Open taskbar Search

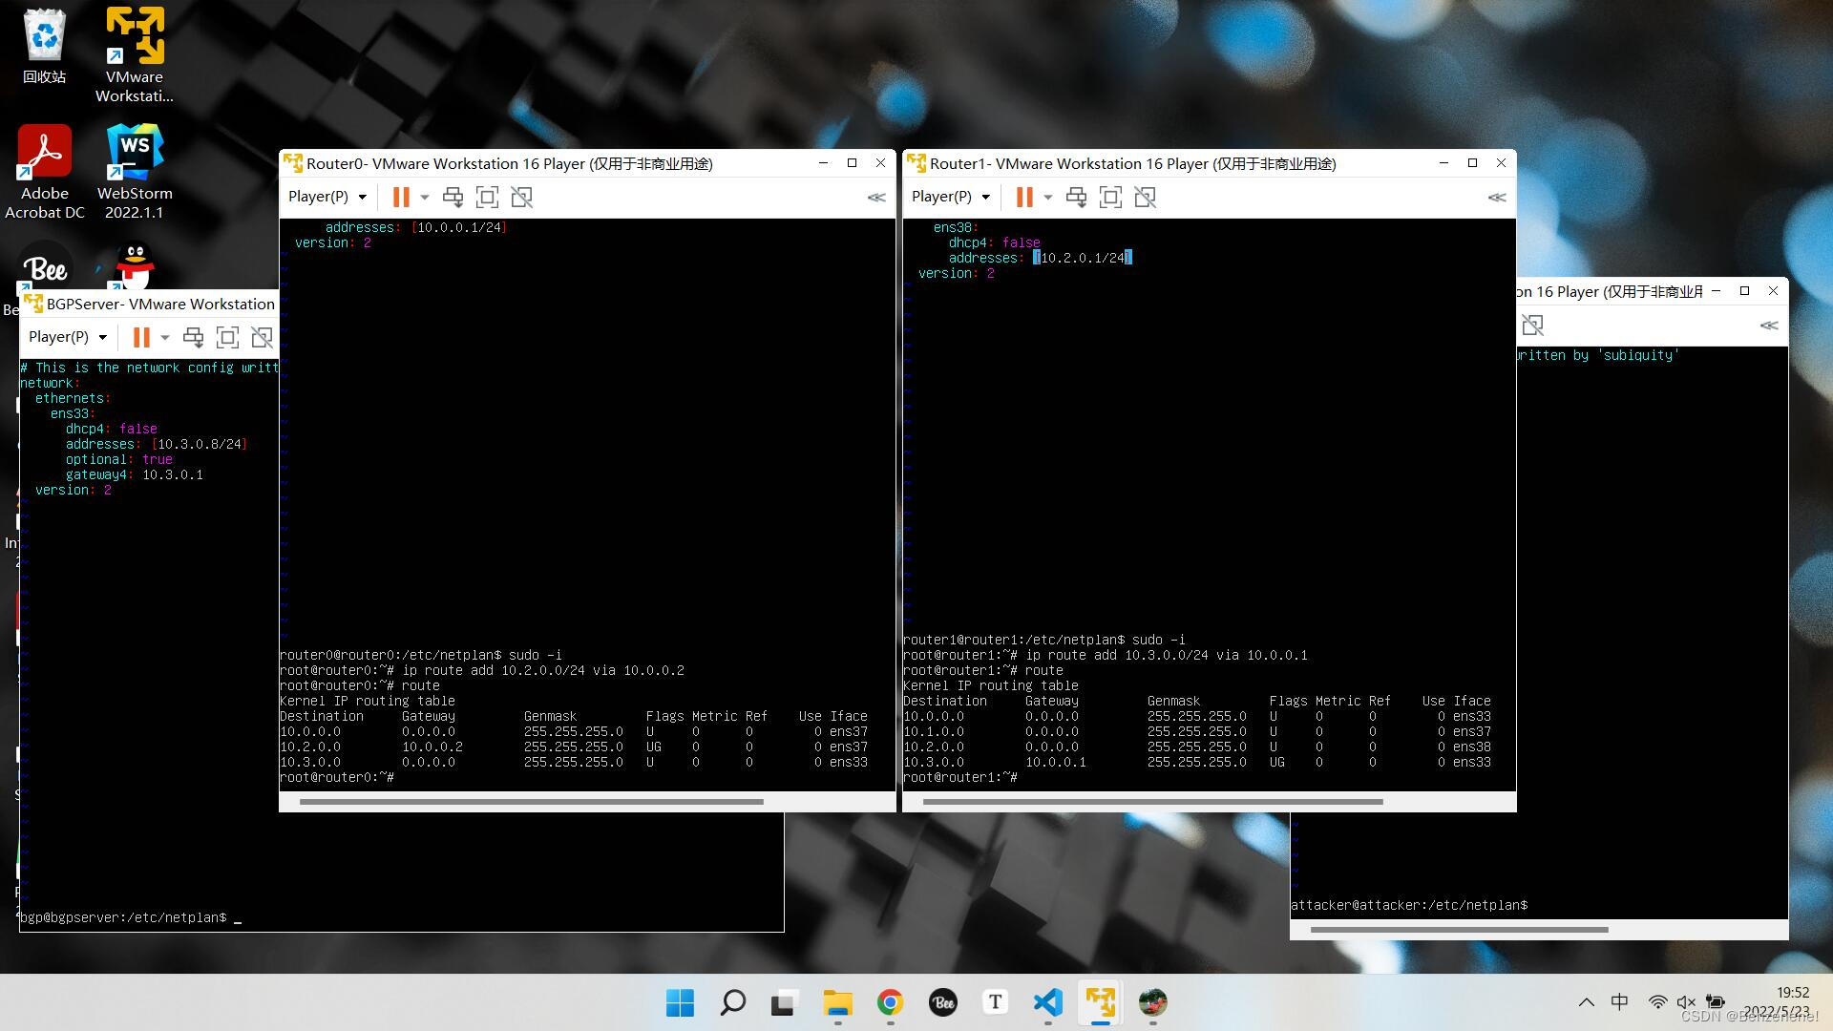click(x=732, y=1002)
